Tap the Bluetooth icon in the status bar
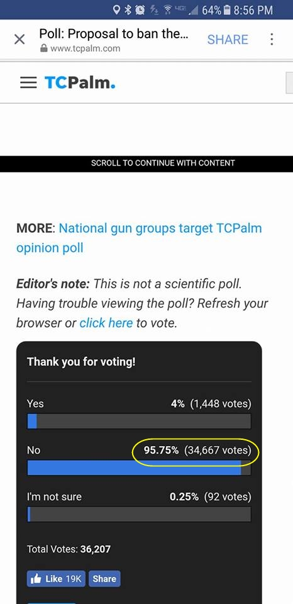293x604 pixels. pos(128,10)
